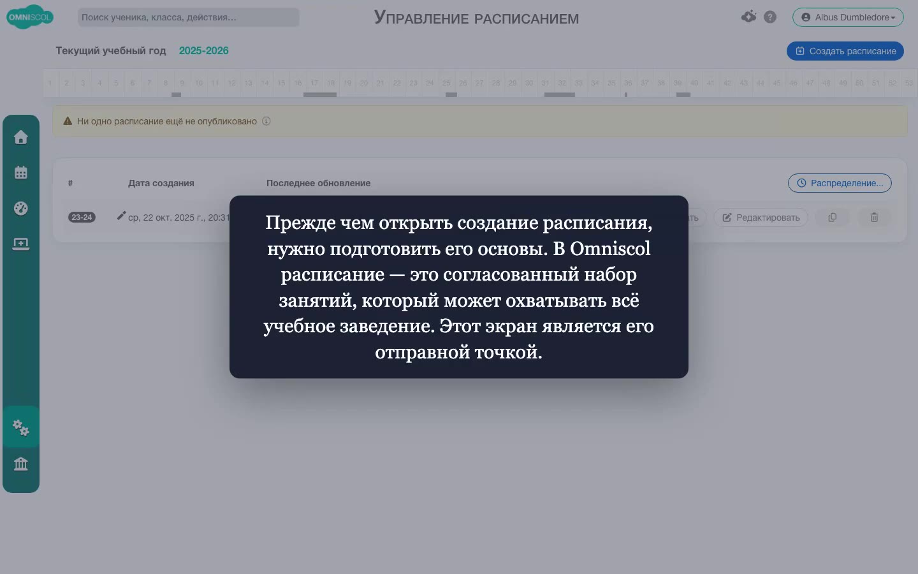
Task: Click the Дата создания column header
Action: (x=161, y=183)
